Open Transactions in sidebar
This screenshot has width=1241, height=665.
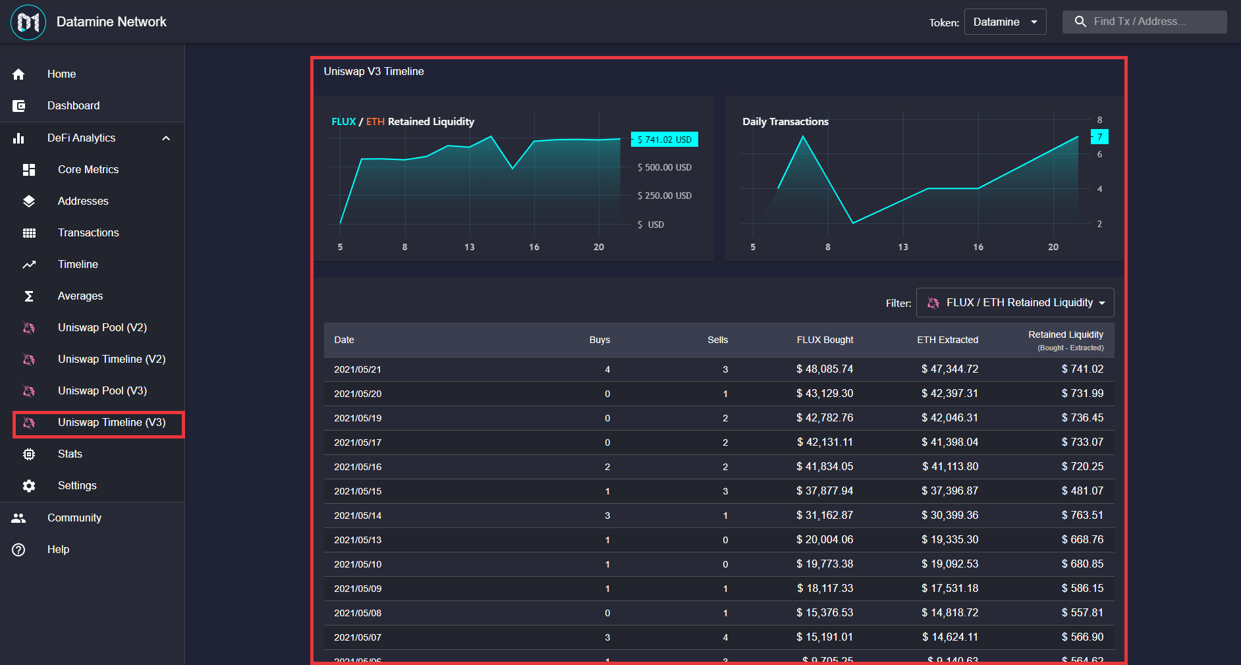92,233
